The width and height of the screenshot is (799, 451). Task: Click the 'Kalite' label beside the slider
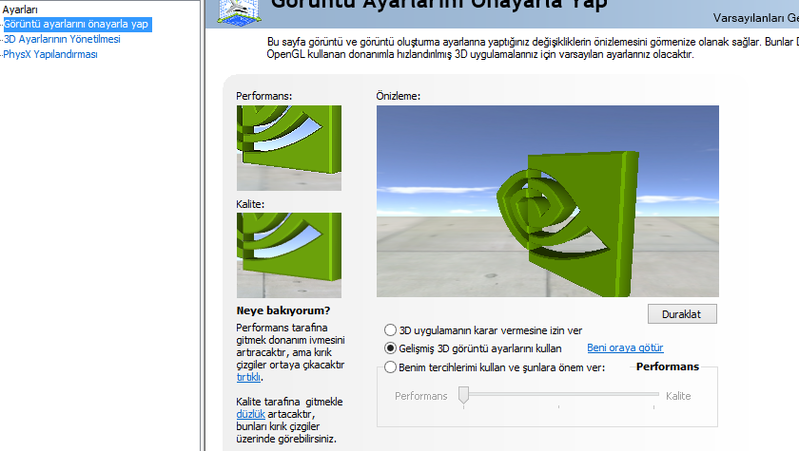pos(678,396)
